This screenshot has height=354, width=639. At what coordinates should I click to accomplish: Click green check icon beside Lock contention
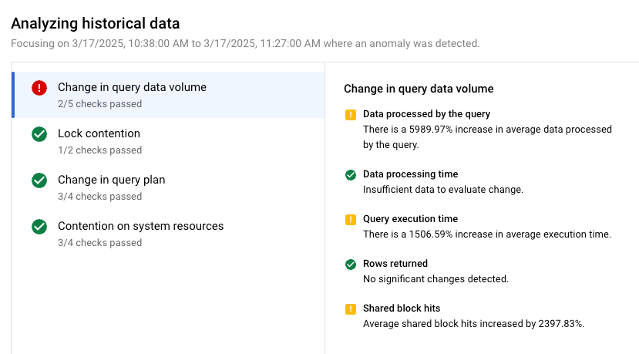(39, 134)
